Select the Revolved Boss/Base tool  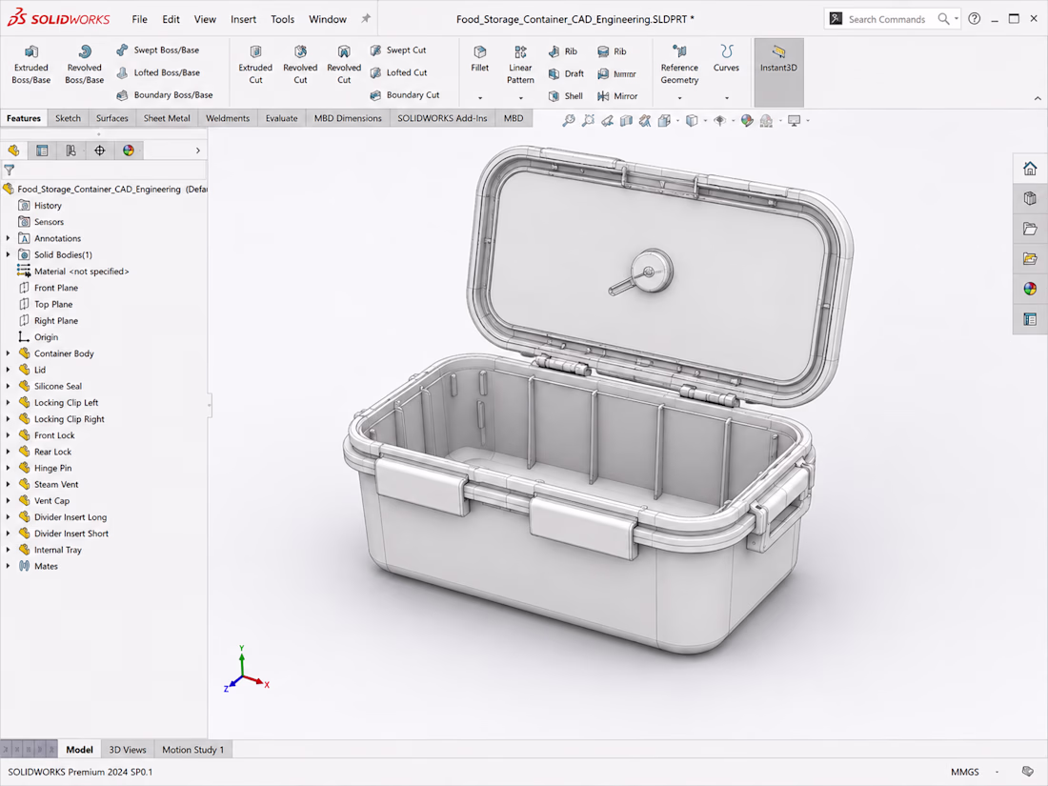point(84,65)
